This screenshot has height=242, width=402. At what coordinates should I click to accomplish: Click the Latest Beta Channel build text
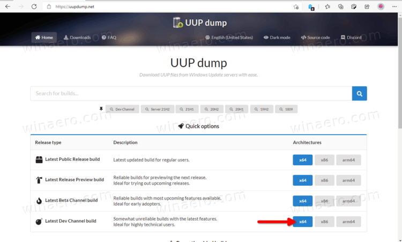71,201
